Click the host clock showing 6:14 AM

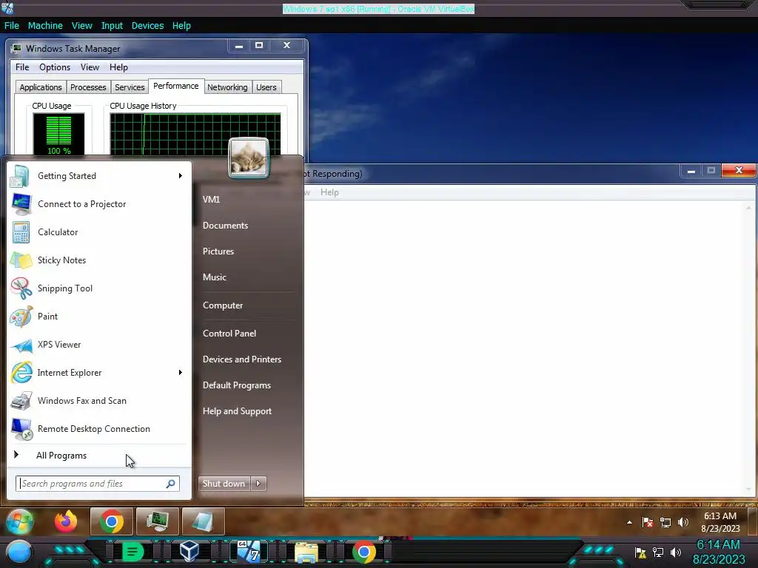coord(719,552)
